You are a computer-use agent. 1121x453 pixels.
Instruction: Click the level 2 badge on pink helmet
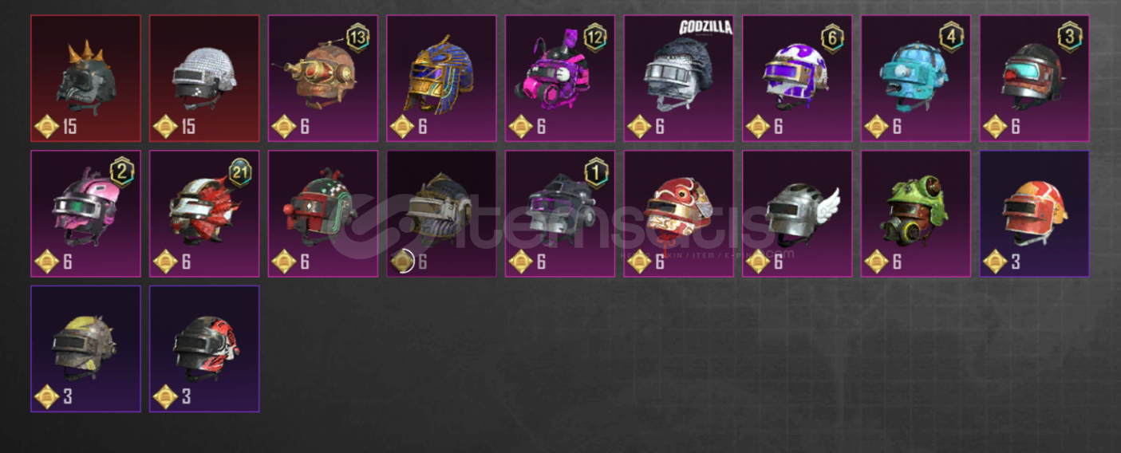(121, 171)
